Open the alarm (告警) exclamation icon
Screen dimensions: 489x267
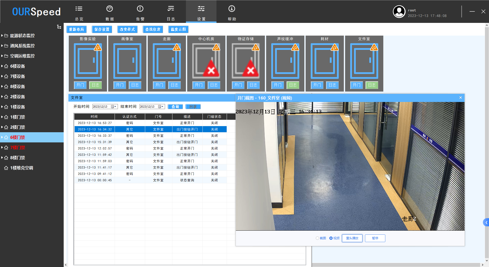click(x=140, y=9)
